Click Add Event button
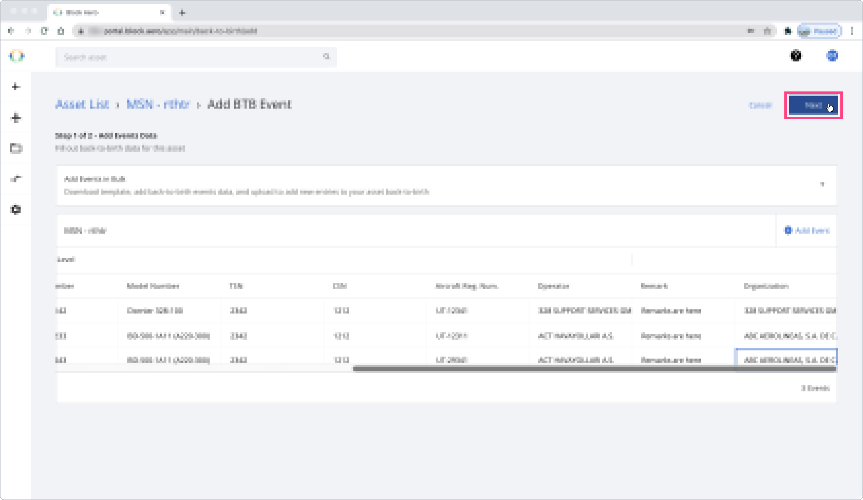This screenshot has height=500, width=863. click(807, 230)
